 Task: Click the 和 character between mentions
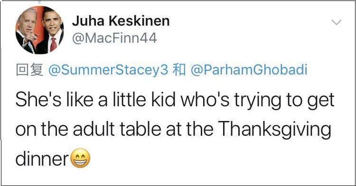pos(179,70)
